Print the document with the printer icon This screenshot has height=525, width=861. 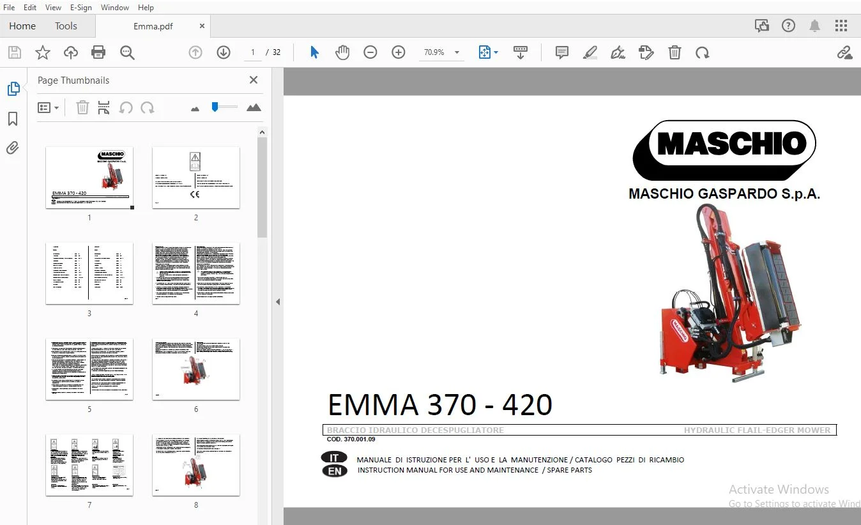pyautogui.click(x=98, y=52)
